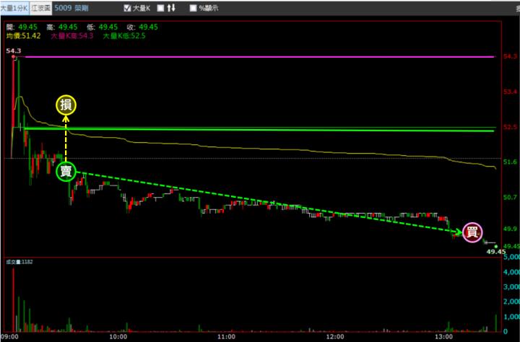The image size is (520, 342).
Task: Enable the %顯示 checkbox
Action: [x=193, y=9]
